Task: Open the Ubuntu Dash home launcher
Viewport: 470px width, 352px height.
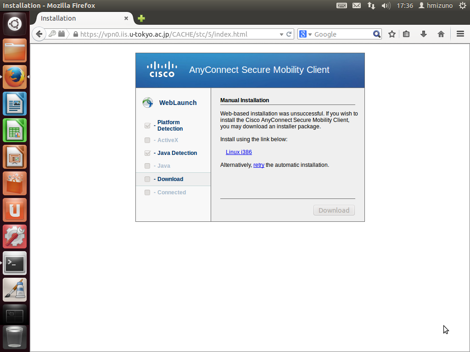Action: 15,24
